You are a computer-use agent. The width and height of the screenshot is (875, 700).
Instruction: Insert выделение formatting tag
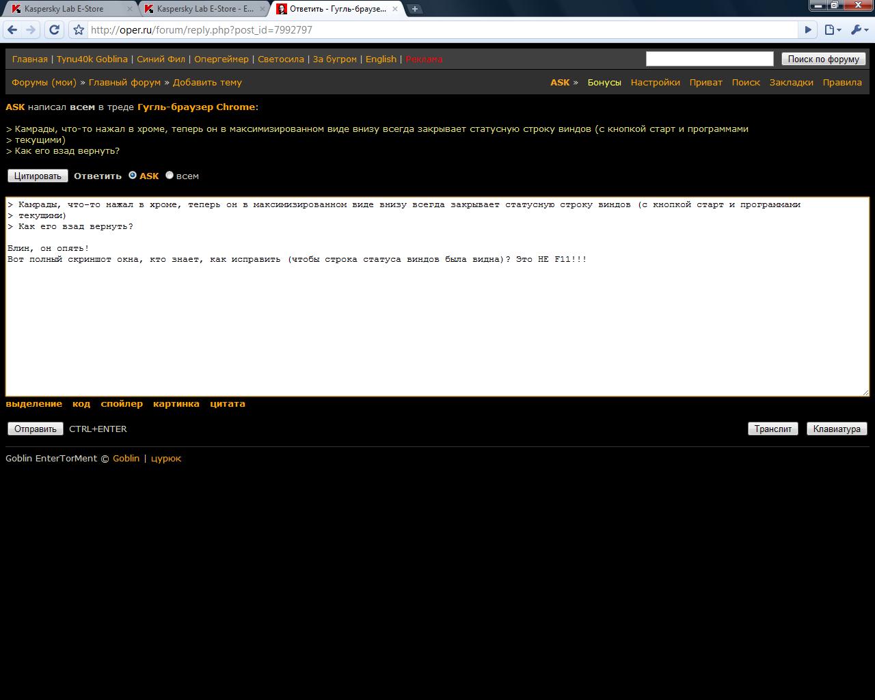pos(34,403)
